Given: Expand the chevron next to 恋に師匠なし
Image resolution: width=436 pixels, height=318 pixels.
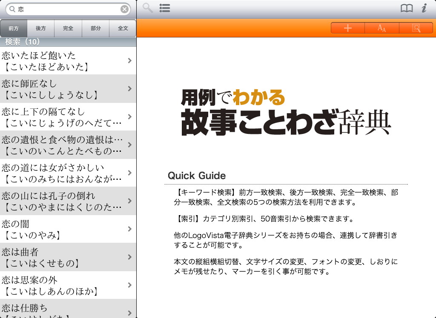Looking at the screenshot, I should 129,89.
